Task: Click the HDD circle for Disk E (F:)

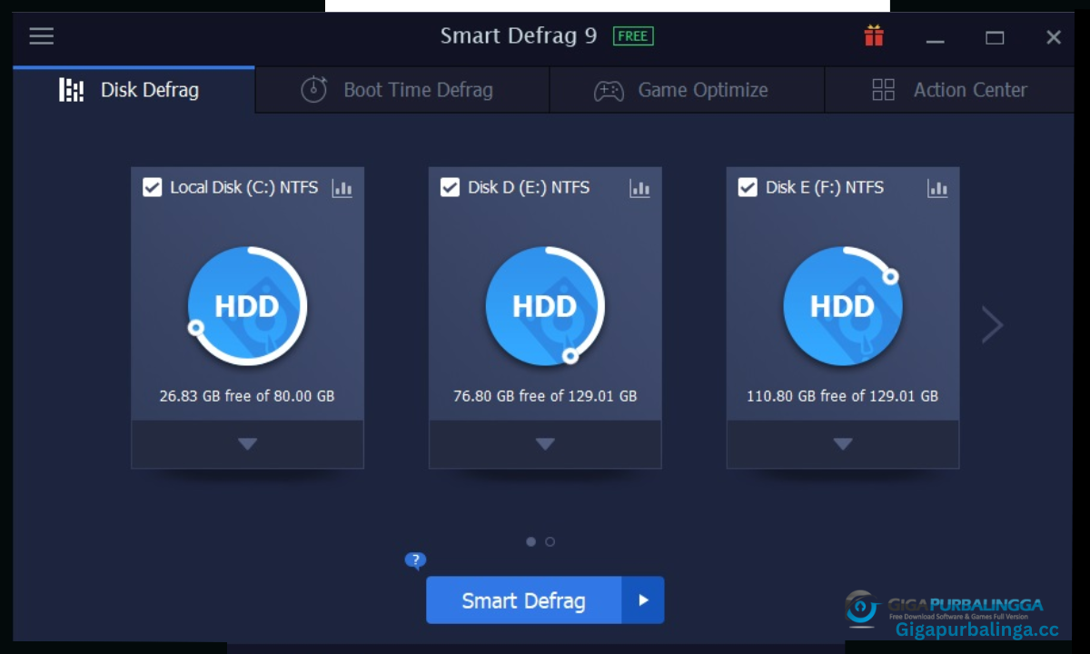Action: (x=843, y=306)
